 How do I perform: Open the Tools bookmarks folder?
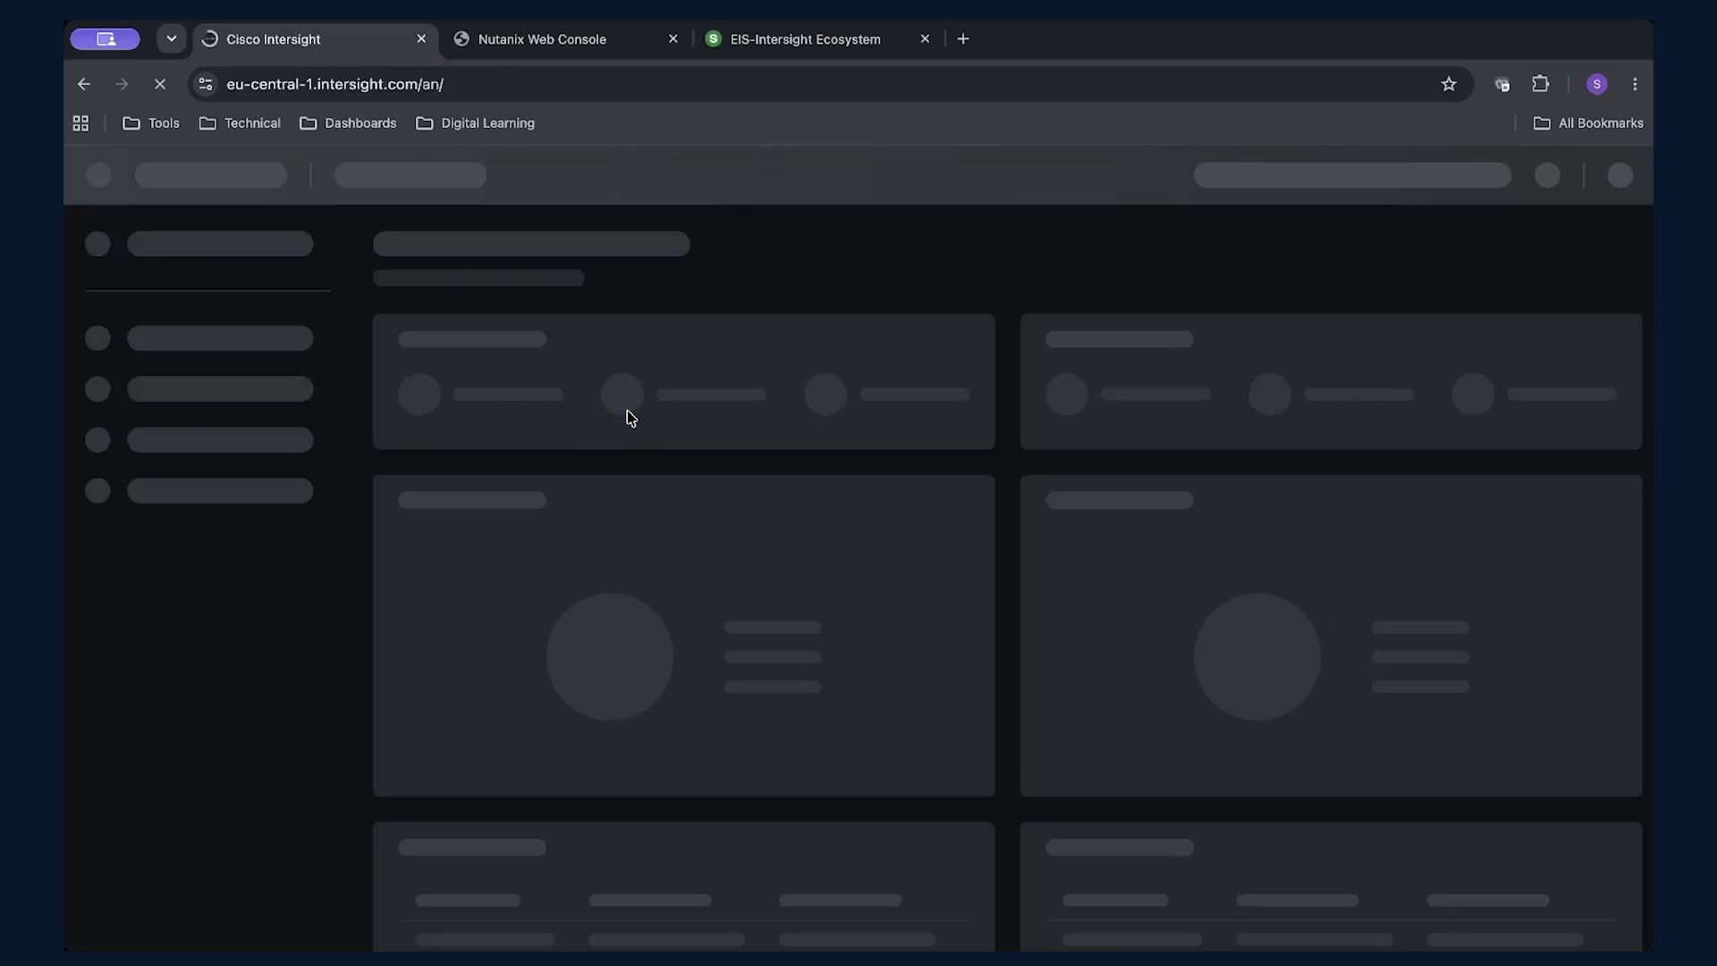point(151,123)
